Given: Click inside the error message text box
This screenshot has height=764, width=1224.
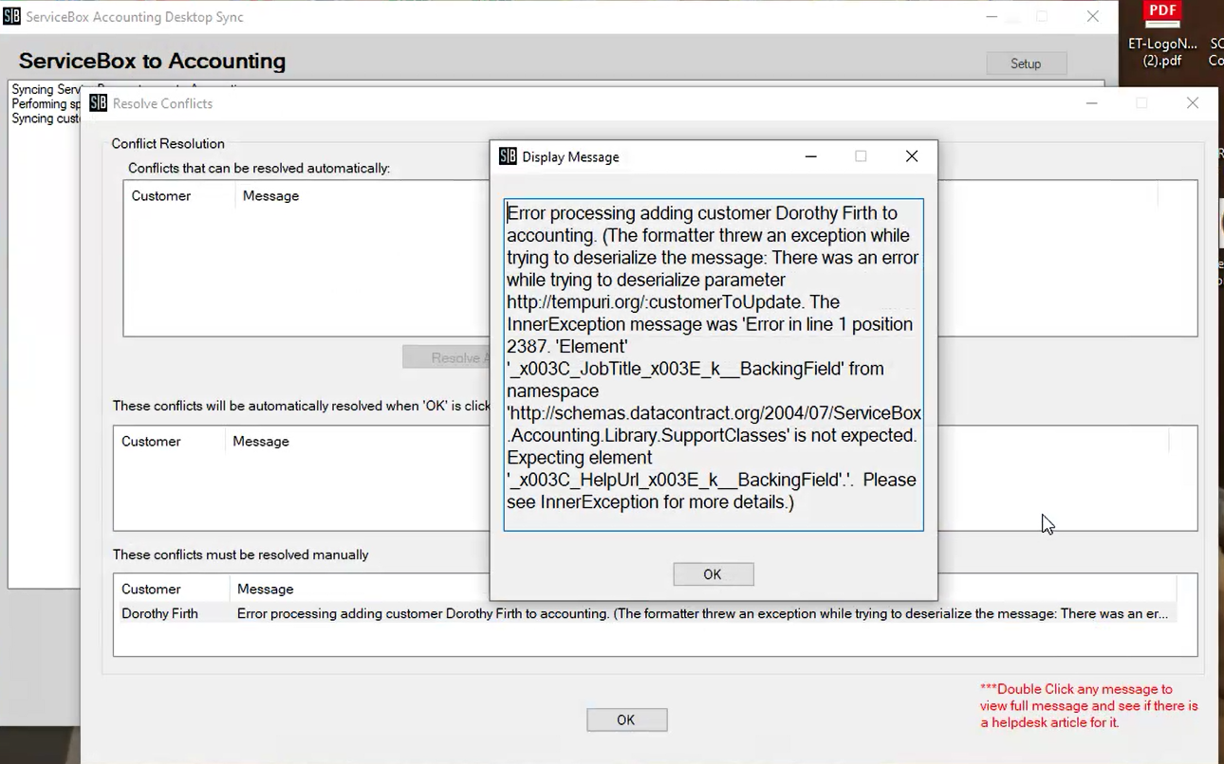Looking at the screenshot, I should (714, 365).
